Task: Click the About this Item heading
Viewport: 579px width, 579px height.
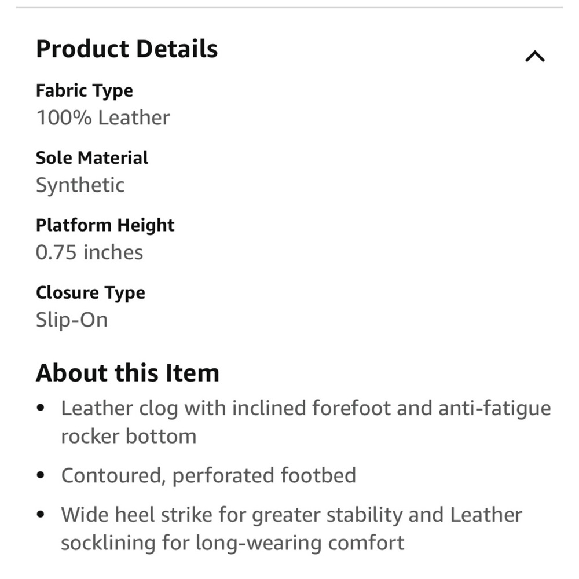Action: click(x=127, y=373)
